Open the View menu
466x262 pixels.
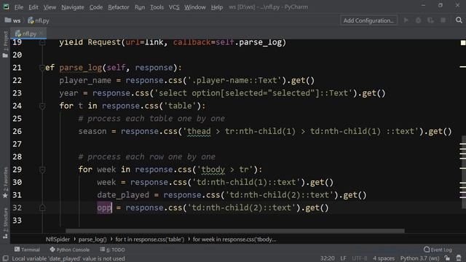pos(50,7)
